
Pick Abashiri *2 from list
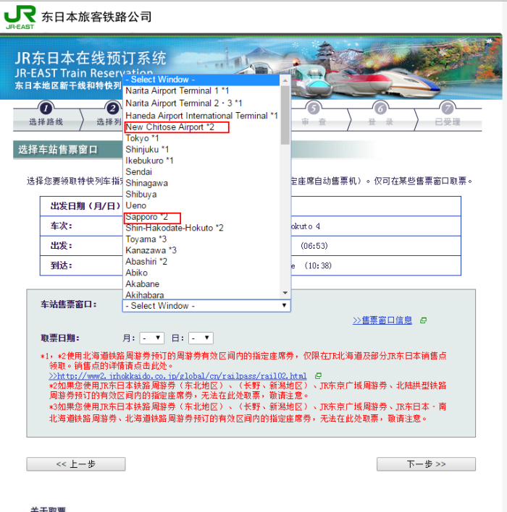click(x=201, y=262)
